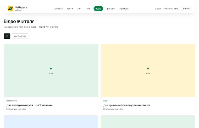Play the "Дискримінант без плутанини знаків" video

[x=148, y=69]
